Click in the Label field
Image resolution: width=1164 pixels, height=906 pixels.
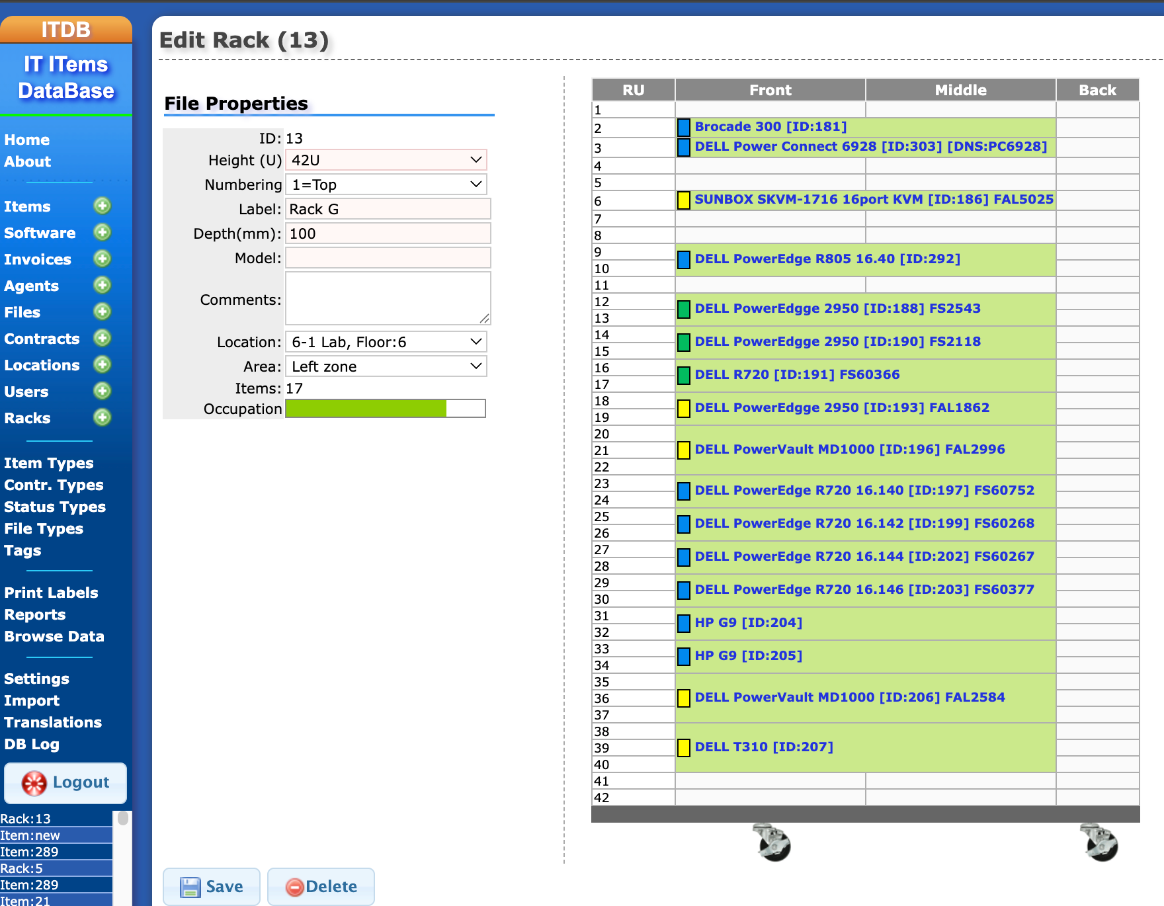click(x=388, y=209)
